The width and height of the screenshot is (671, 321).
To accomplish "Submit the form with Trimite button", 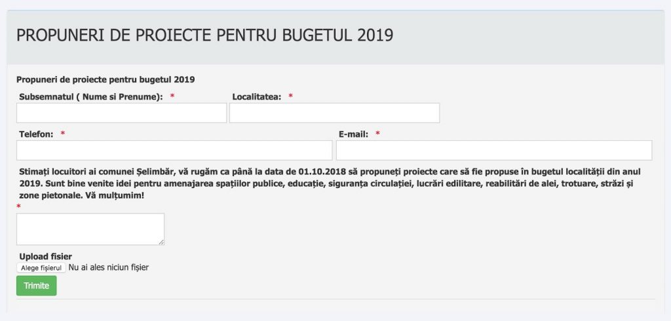I will [37, 286].
